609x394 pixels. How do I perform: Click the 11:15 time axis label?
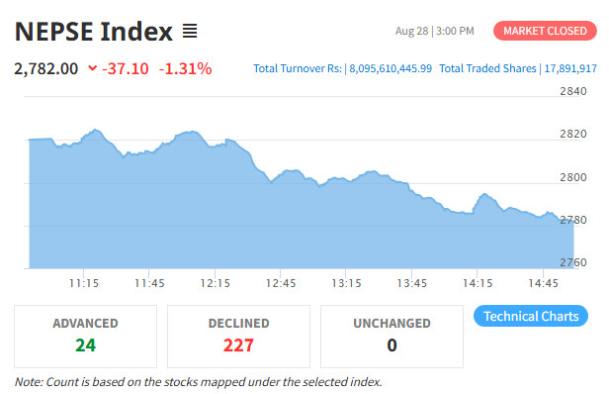[x=84, y=283]
